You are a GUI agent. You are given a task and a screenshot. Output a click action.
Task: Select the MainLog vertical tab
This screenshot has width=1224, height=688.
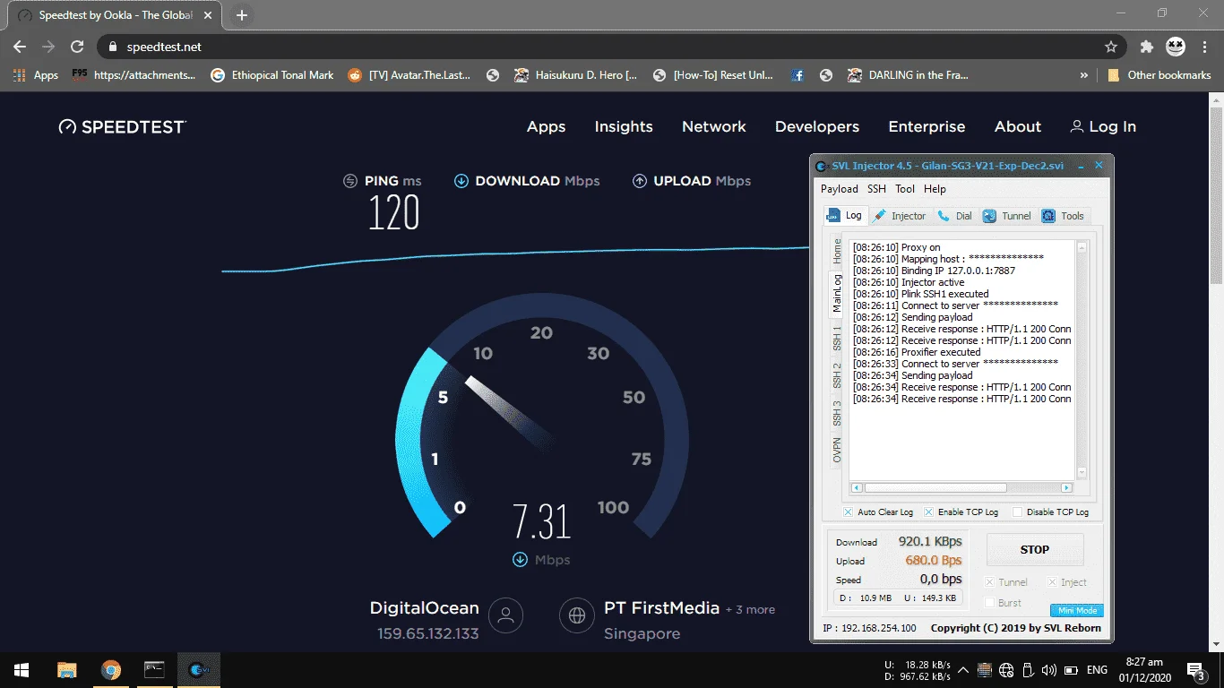pos(837,294)
